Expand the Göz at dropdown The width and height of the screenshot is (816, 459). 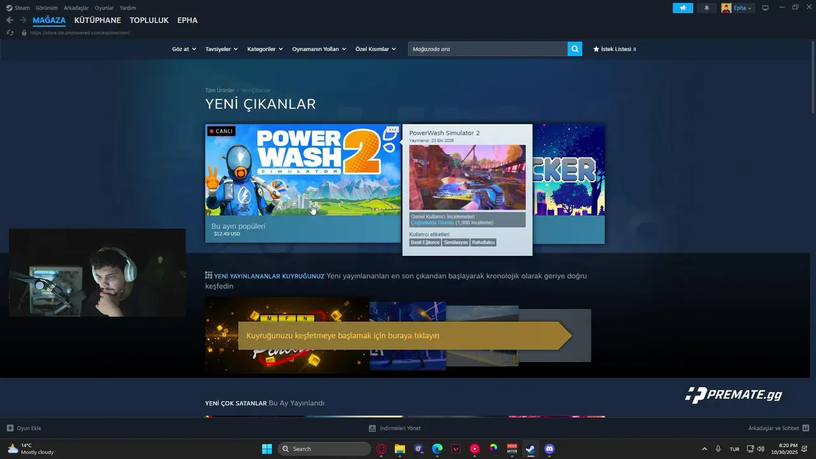tap(184, 49)
